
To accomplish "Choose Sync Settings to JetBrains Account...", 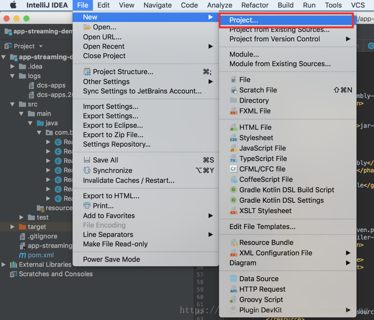I will (146, 91).
